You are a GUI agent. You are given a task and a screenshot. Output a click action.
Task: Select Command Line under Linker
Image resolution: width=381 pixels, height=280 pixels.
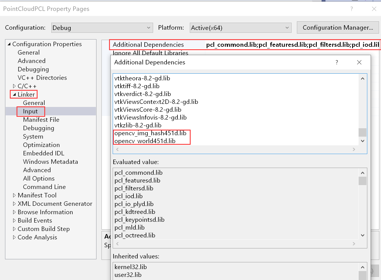point(44,187)
